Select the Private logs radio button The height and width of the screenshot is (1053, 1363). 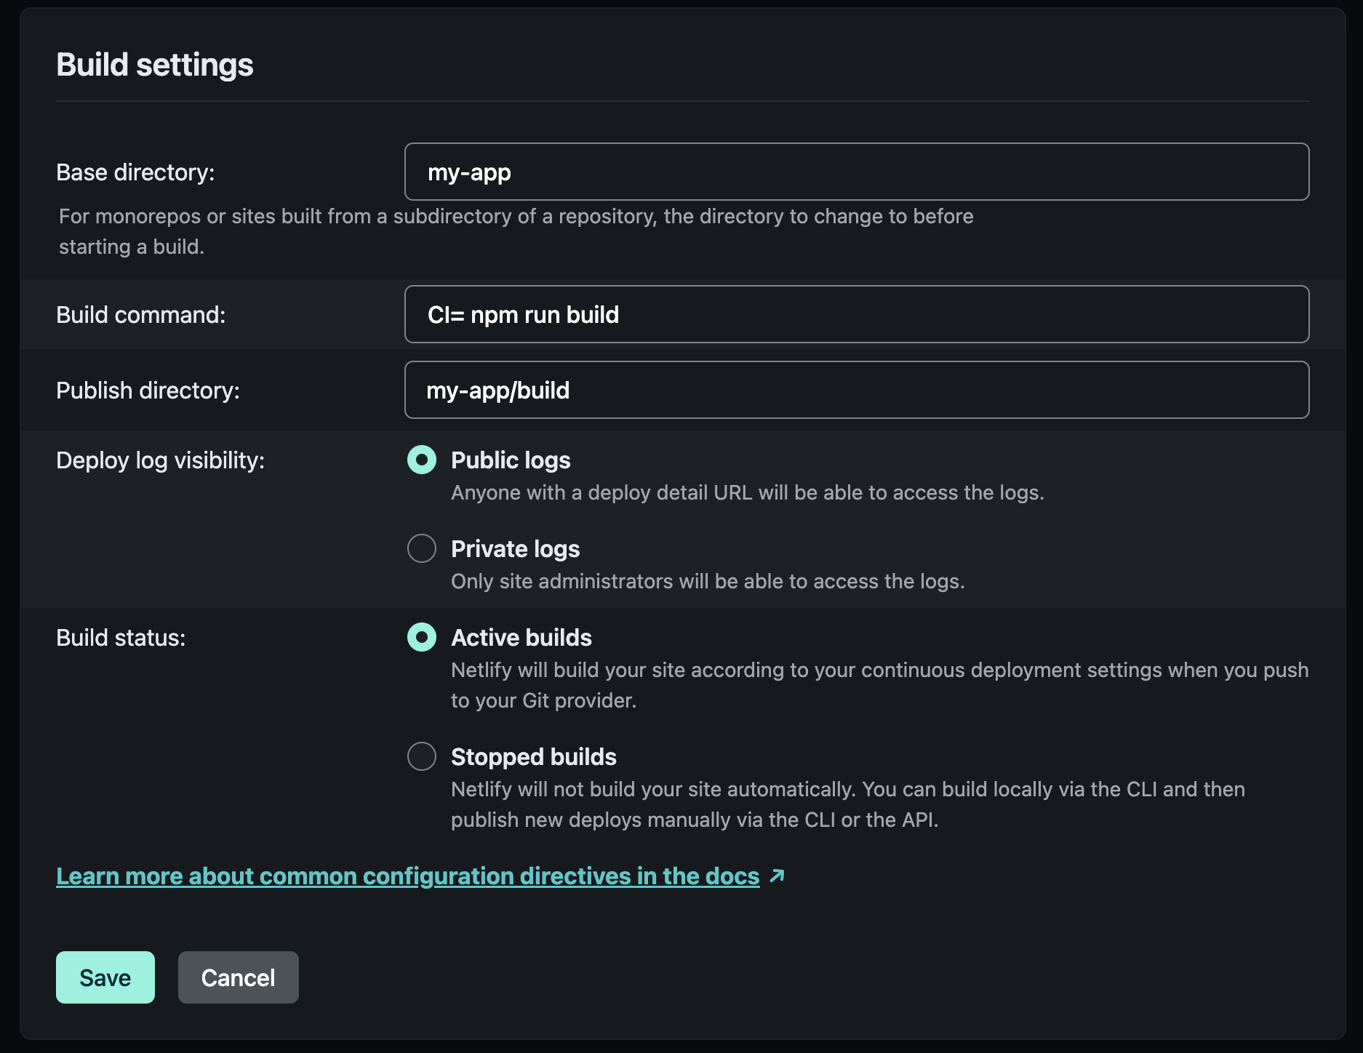point(422,548)
